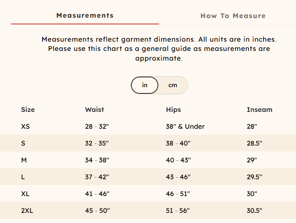Select the in unit option

coord(144,85)
